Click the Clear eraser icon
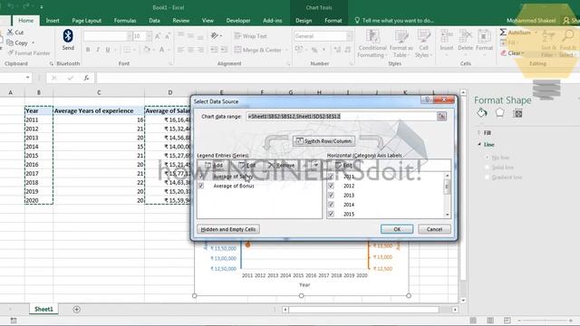 (503, 53)
